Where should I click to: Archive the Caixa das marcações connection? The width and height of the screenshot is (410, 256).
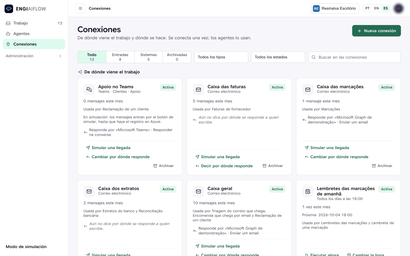tap(382, 166)
